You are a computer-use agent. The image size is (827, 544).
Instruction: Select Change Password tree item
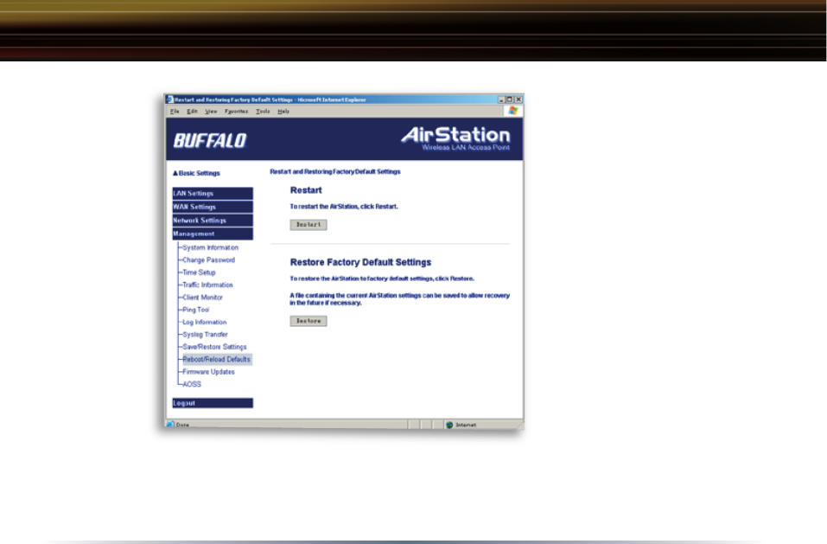(x=209, y=260)
